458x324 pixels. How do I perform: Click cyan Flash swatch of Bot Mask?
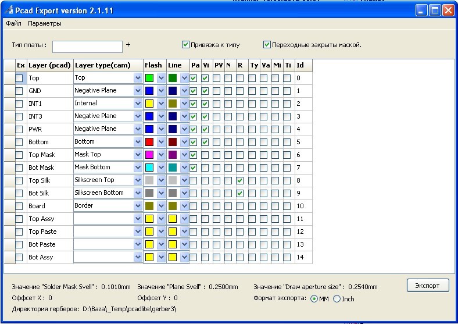pos(149,168)
